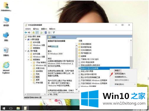Open the 操作(A) menu
Screen dimensions: 149x111
point(36,29)
